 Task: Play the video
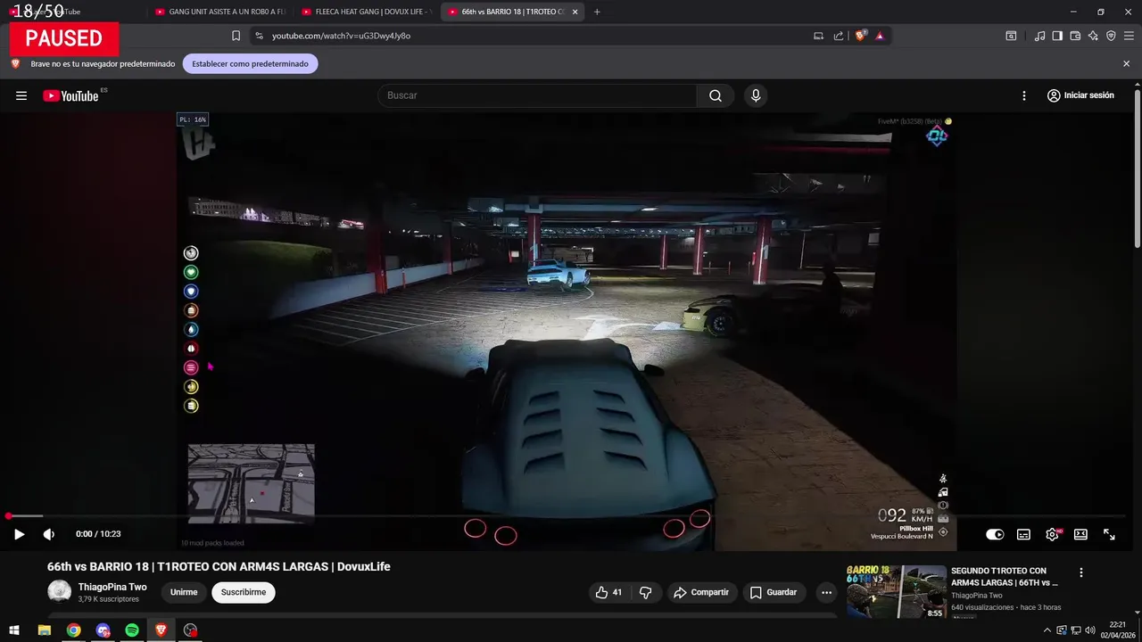coord(19,534)
